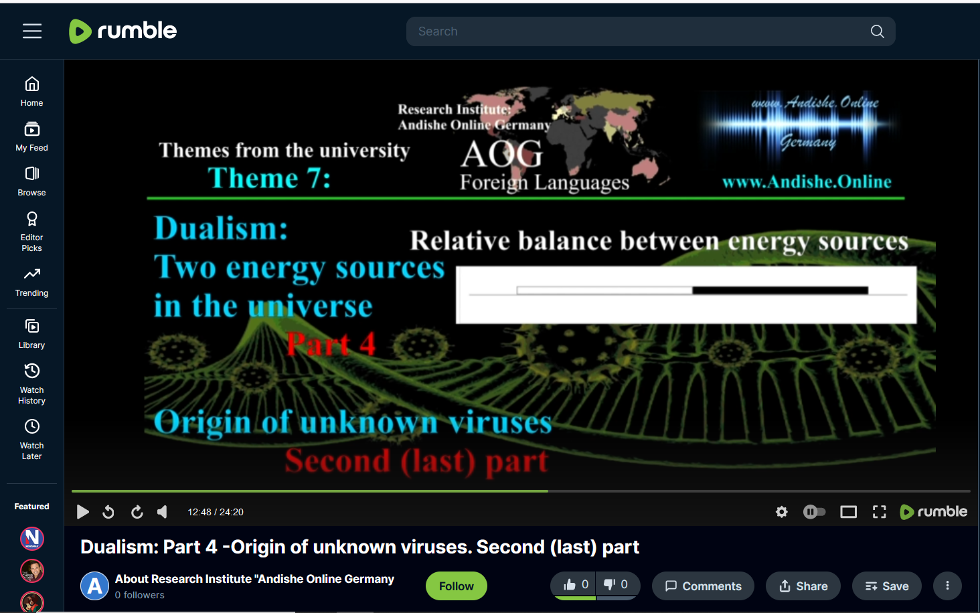
Task: Open Editor Picks in the sidebar
Action: [31, 232]
